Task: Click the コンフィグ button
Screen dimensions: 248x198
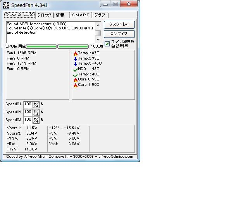Action: (x=119, y=34)
